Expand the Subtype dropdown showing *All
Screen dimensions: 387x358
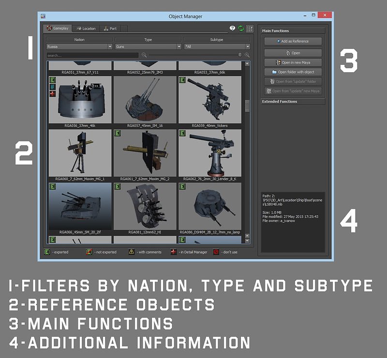pos(217,47)
